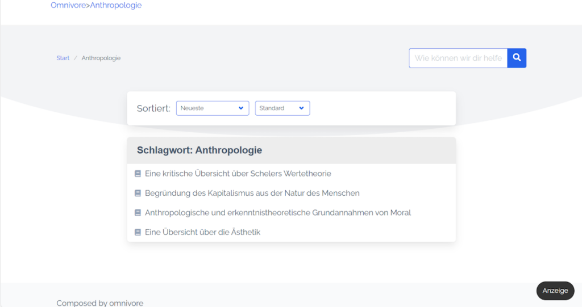Screen dimensions: 582x307
Task: Click book icon beside Schelers Wertetheorie entry
Action: [x=138, y=174]
